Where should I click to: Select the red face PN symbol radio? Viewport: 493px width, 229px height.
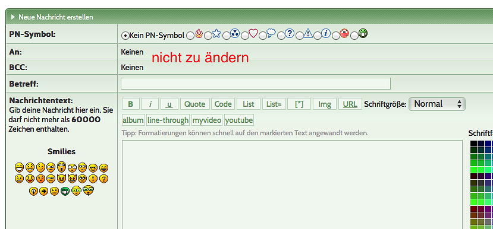(x=336, y=36)
